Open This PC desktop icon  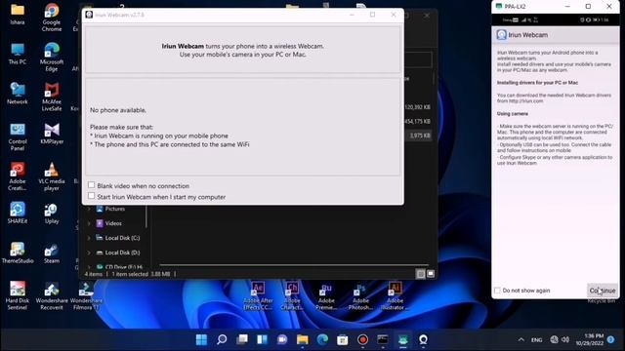click(18, 54)
